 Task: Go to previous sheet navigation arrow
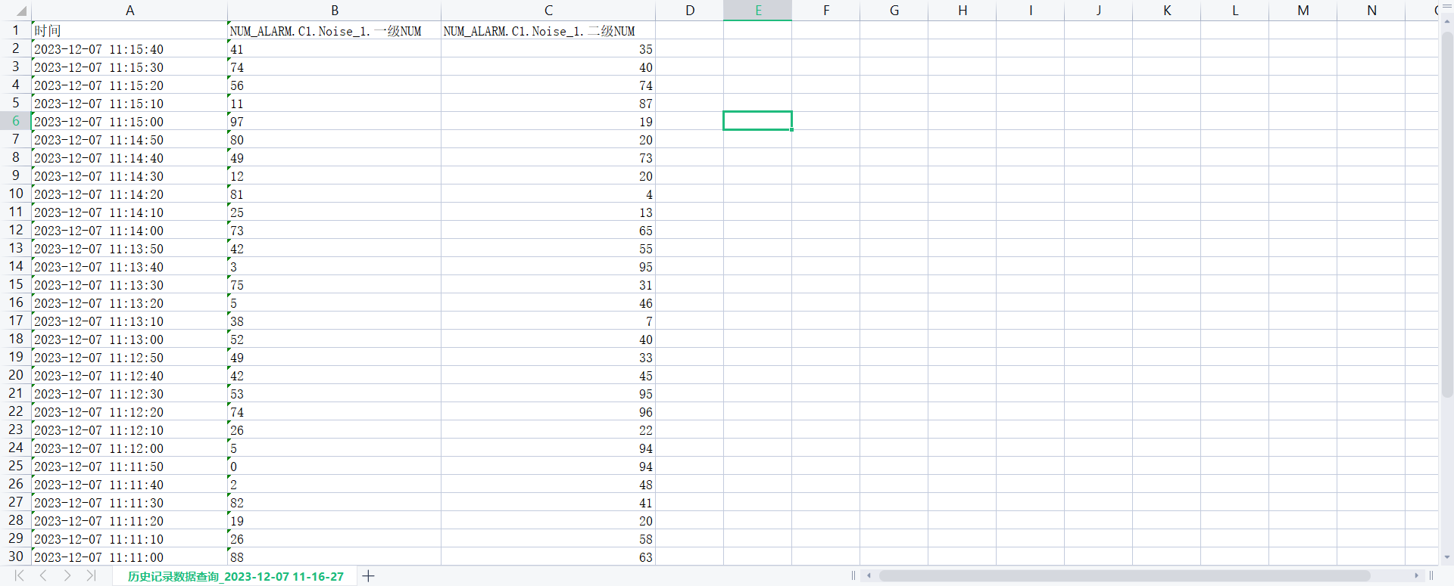pyautogui.click(x=43, y=576)
